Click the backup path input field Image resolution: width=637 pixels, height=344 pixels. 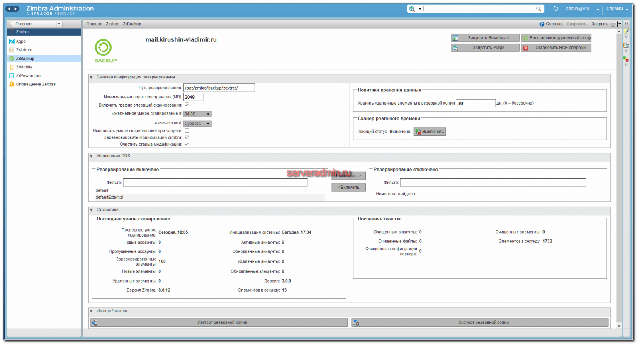(x=219, y=88)
